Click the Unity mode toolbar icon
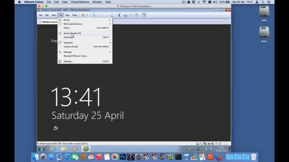289x162 pixels. pyautogui.click(x=136, y=15)
